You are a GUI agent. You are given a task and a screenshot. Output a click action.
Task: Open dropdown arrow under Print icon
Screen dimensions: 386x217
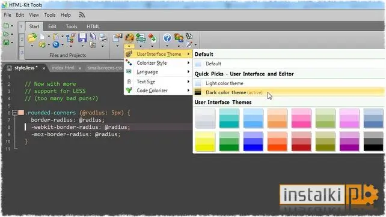[103, 46]
